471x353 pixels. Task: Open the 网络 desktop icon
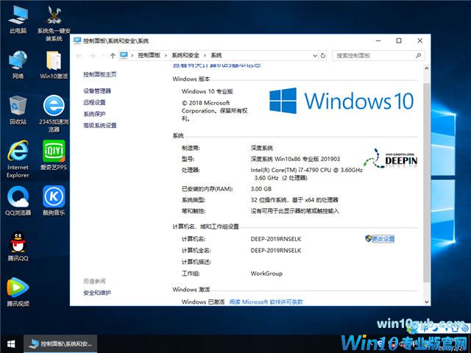[x=18, y=65]
